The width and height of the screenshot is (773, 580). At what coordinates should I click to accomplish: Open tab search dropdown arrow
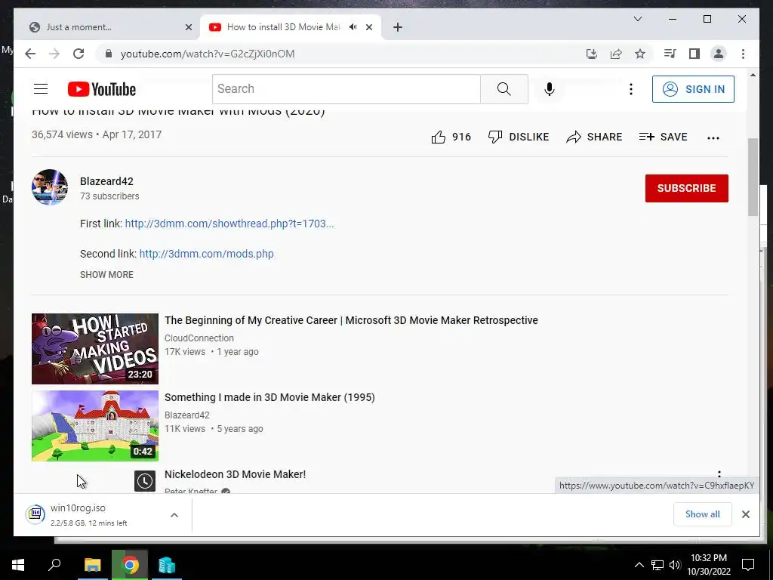[x=637, y=19]
